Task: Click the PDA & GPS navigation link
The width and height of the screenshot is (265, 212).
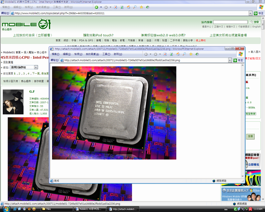Action: coord(86,41)
